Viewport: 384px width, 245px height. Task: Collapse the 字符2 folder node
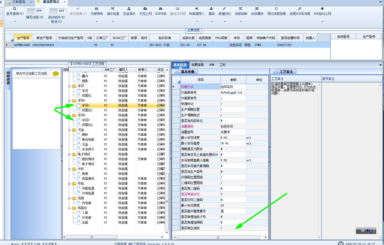69,115
